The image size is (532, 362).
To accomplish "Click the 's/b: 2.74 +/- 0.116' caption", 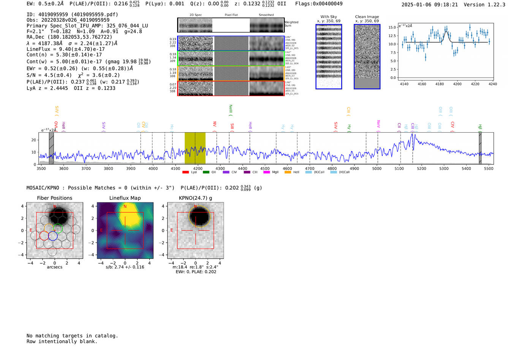I will [x=125, y=267].
